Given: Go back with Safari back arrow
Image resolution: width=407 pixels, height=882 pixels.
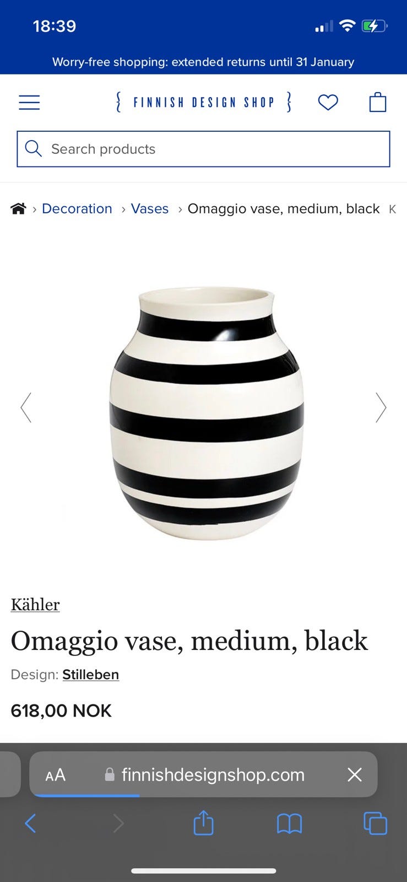Looking at the screenshot, I should tap(30, 824).
